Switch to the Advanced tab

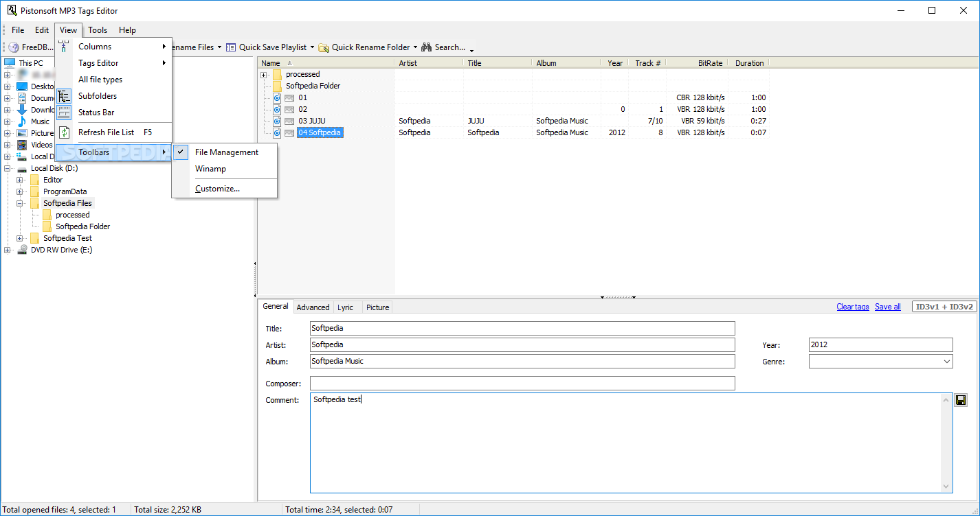point(313,307)
